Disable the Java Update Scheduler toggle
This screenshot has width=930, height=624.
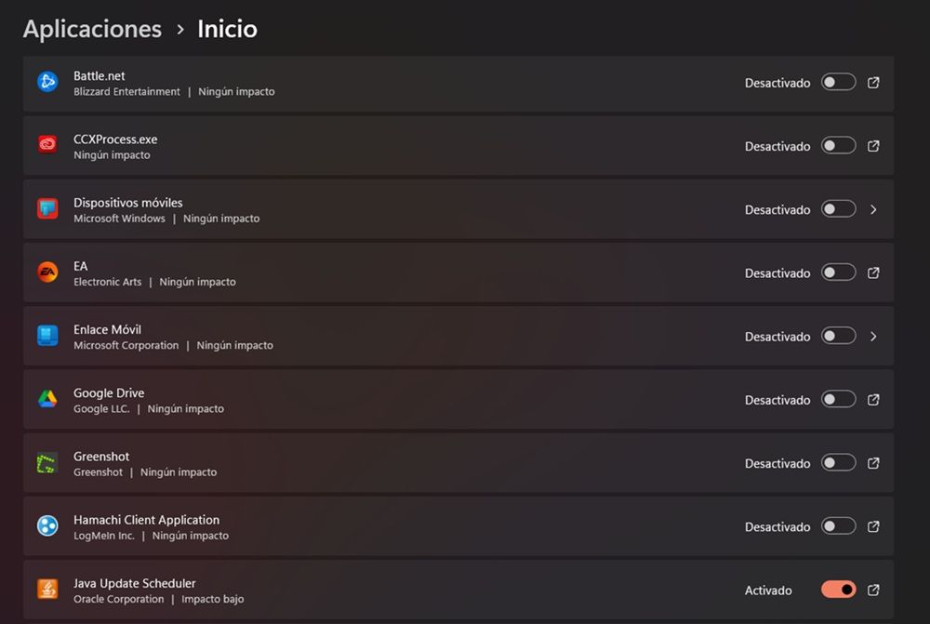(x=838, y=589)
